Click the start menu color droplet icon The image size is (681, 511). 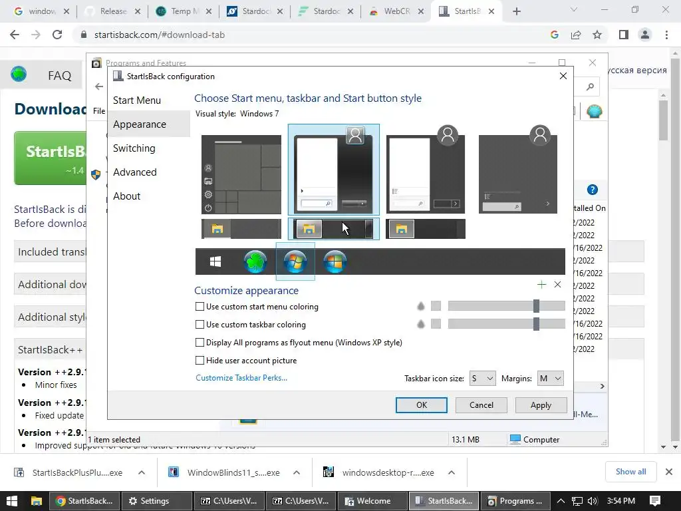point(420,306)
